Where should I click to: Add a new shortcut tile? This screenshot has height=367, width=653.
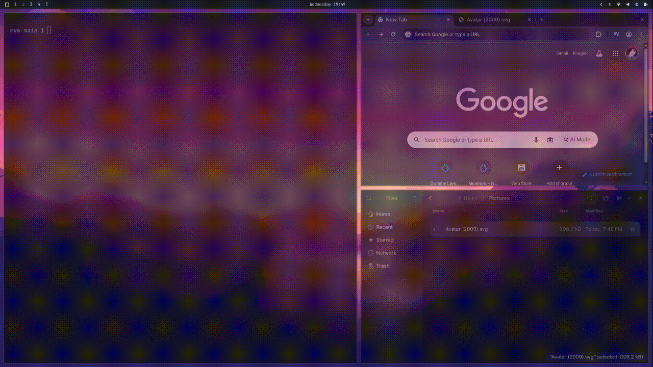(559, 173)
